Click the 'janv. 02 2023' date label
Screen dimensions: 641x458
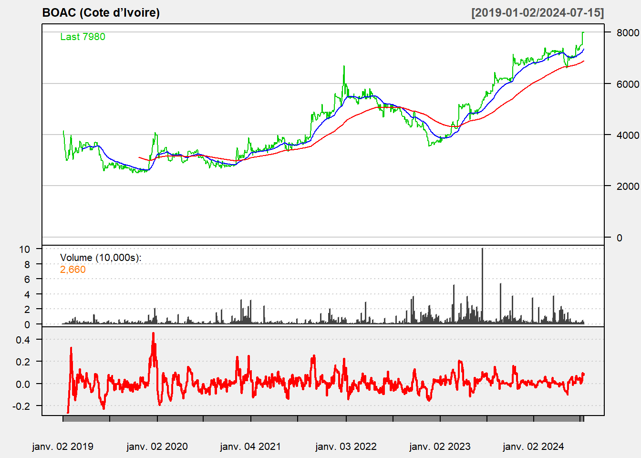[x=440, y=447]
